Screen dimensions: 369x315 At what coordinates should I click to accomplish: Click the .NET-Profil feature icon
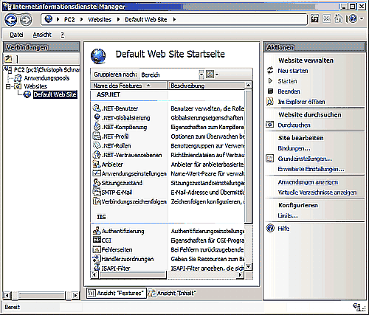[x=97, y=136]
